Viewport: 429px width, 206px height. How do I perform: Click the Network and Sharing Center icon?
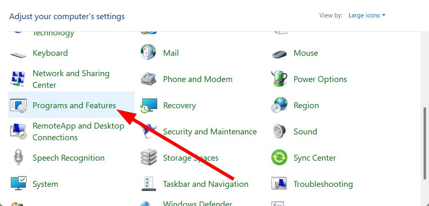coord(18,79)
